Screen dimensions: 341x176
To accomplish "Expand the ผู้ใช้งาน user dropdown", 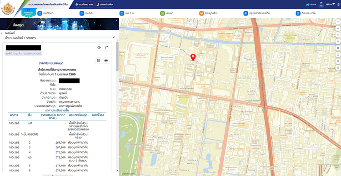I will coord(331,4).
